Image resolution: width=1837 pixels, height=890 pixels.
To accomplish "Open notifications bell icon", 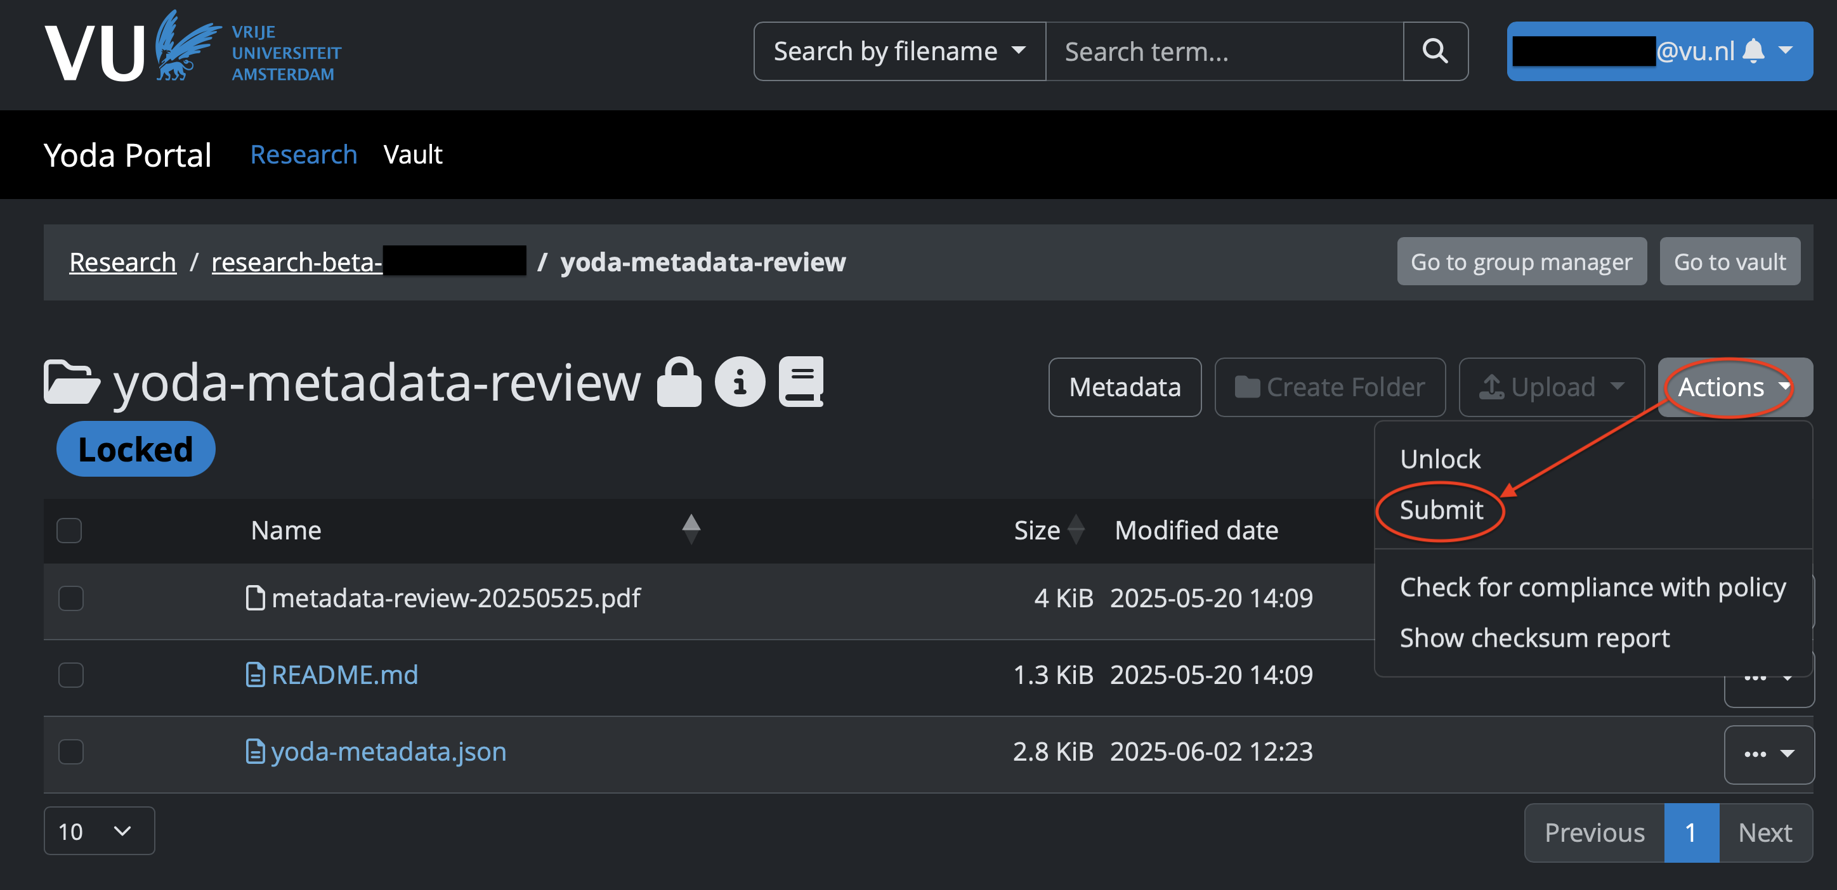I will pos(1753,51).
